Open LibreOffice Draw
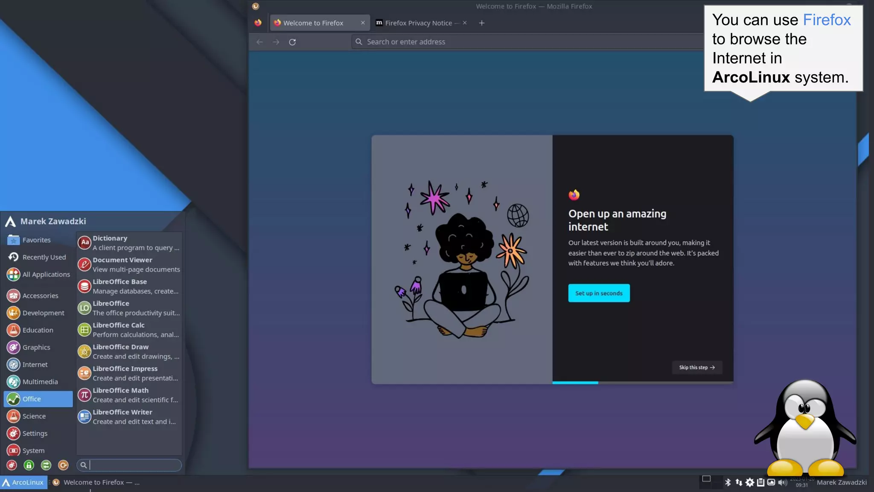 [x=128, y=351]
